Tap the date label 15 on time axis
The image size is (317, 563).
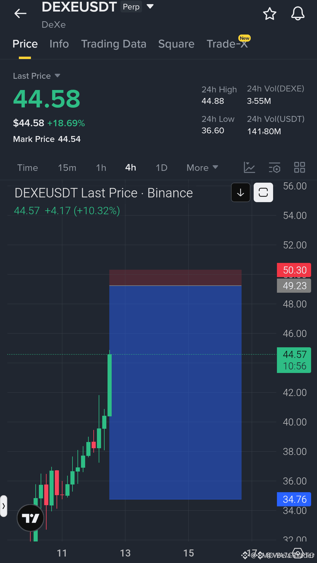tap(189, 553)
